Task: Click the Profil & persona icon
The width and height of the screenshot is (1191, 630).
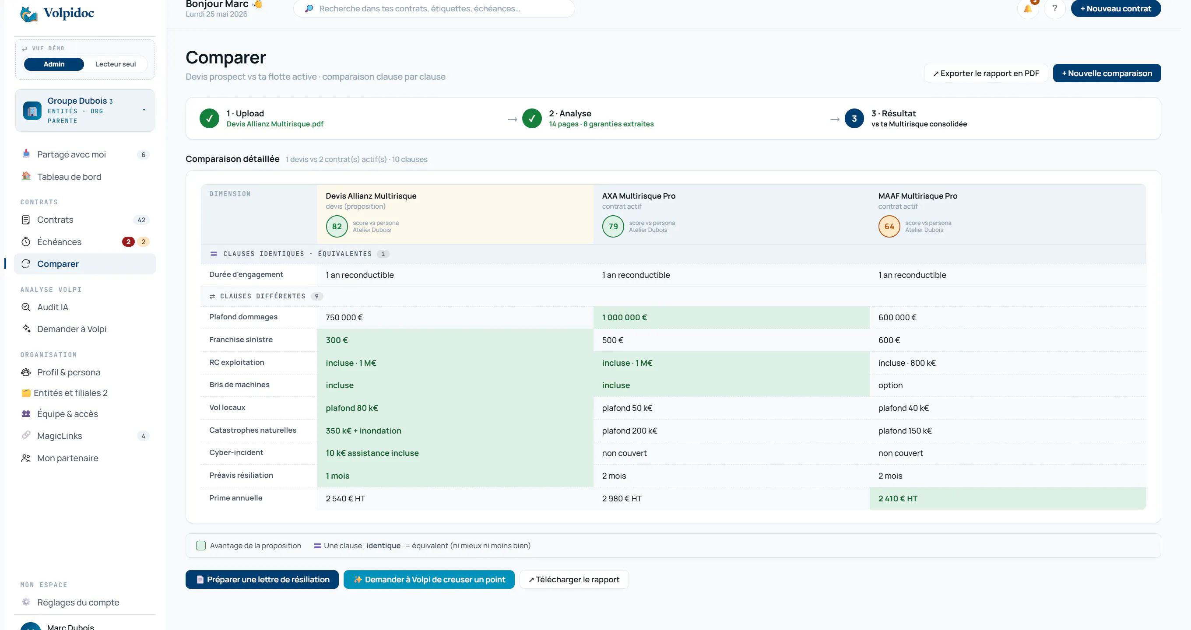Action: coord(26,372)
